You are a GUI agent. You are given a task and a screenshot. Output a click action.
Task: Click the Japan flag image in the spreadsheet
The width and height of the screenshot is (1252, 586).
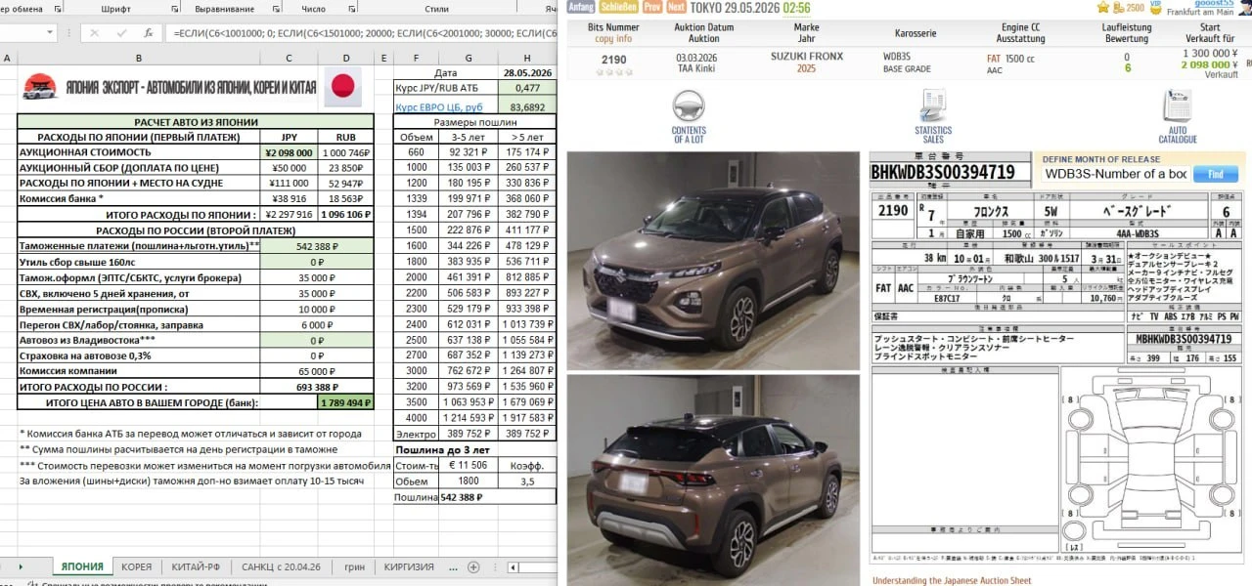point(342,87)
